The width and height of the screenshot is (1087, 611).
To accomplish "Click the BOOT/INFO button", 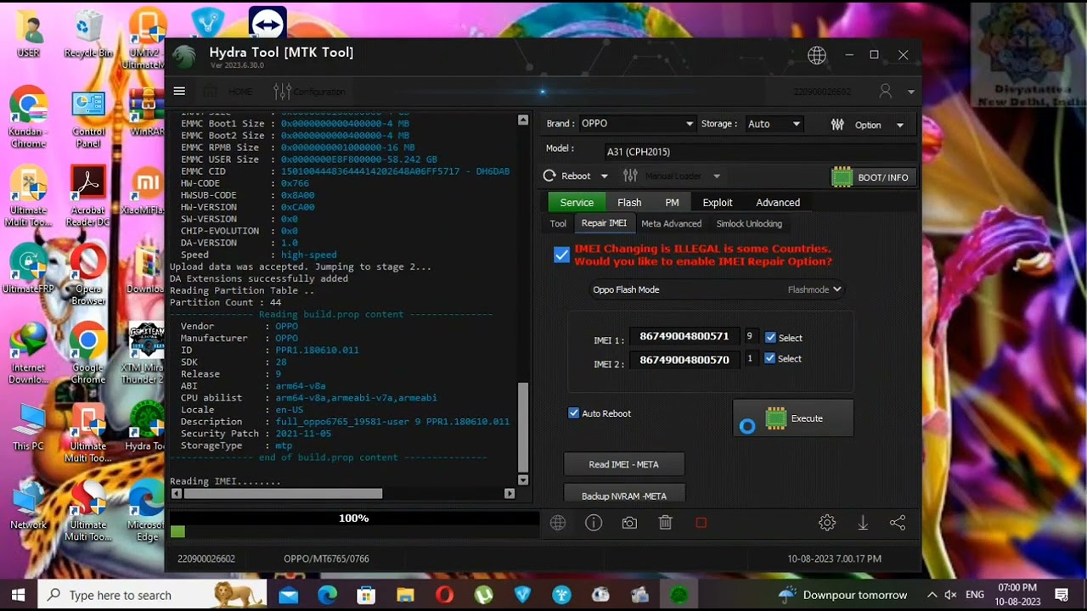I will click(x=873, y=177).
